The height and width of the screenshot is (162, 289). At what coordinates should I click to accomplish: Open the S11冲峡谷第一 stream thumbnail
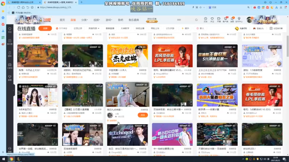[x=217, y=56]
